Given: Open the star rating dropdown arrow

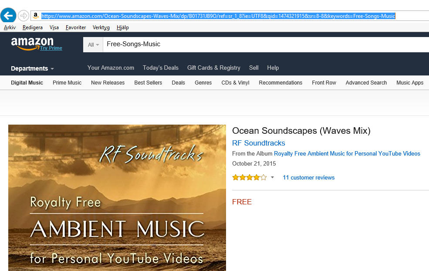Looking at the screenshot, I should point(272,177).
